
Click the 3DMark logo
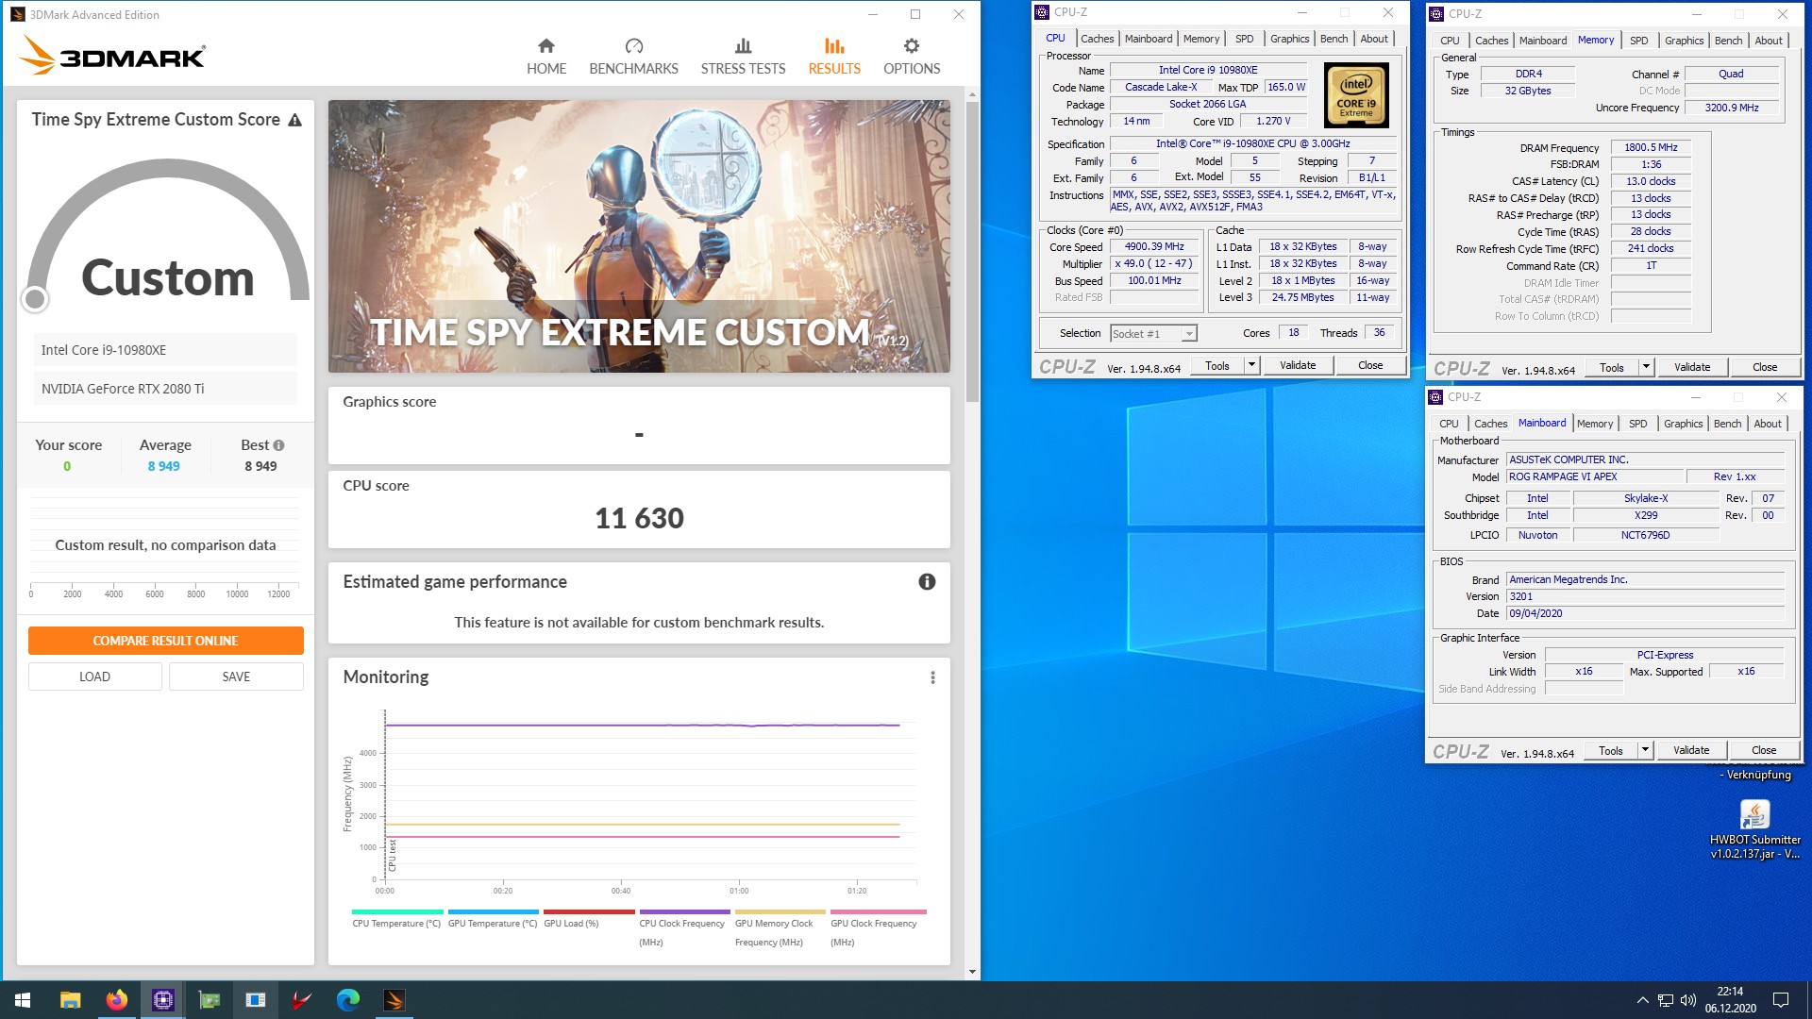coord(112,55)
